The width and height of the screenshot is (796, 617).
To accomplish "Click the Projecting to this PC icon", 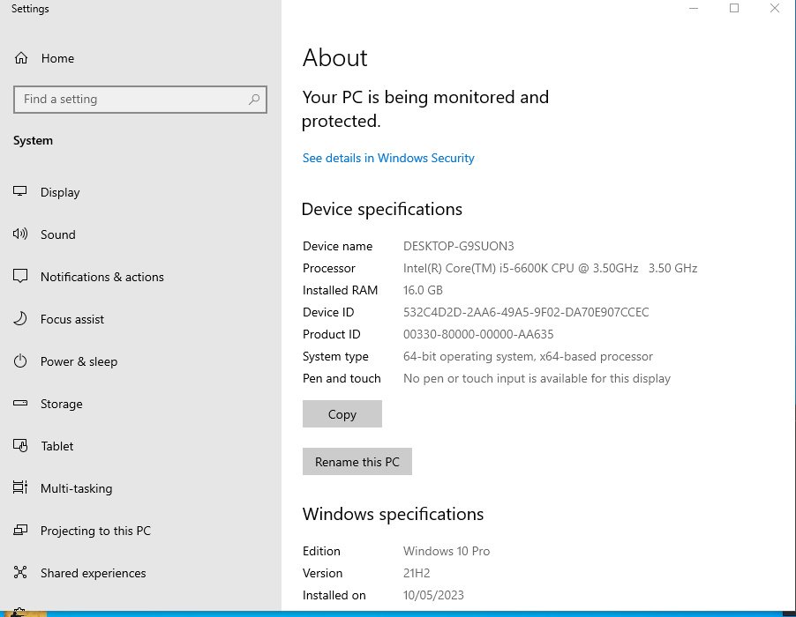I will [x=19, y=531].
